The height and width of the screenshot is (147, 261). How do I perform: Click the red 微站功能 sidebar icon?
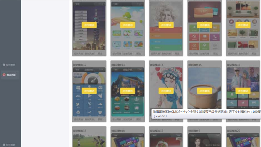[x=4, y=75]
